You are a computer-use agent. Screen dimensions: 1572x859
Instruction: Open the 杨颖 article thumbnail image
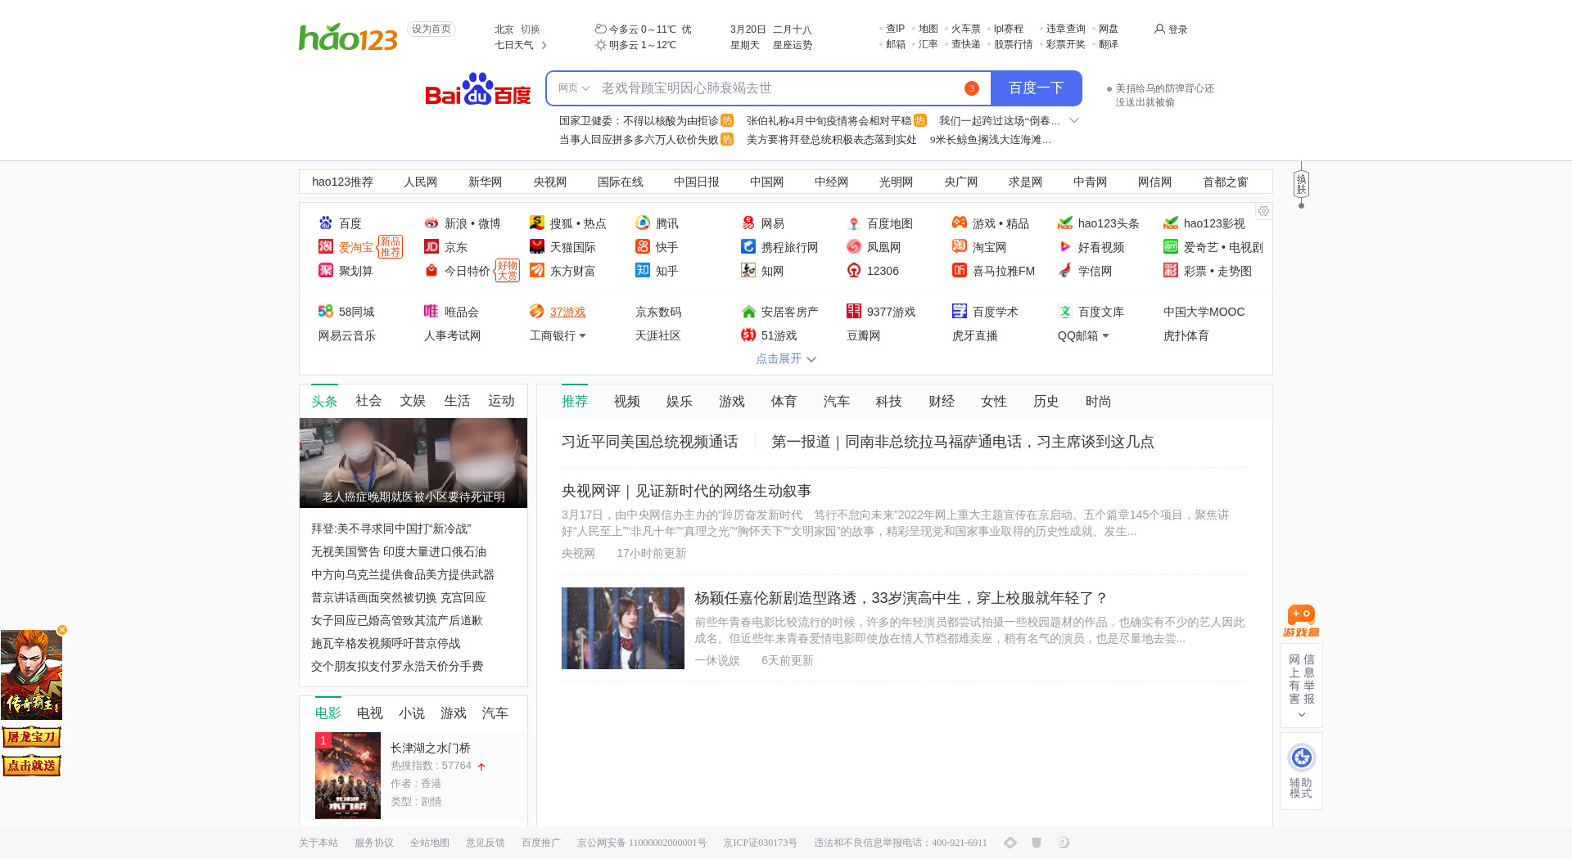click(623, 628)
